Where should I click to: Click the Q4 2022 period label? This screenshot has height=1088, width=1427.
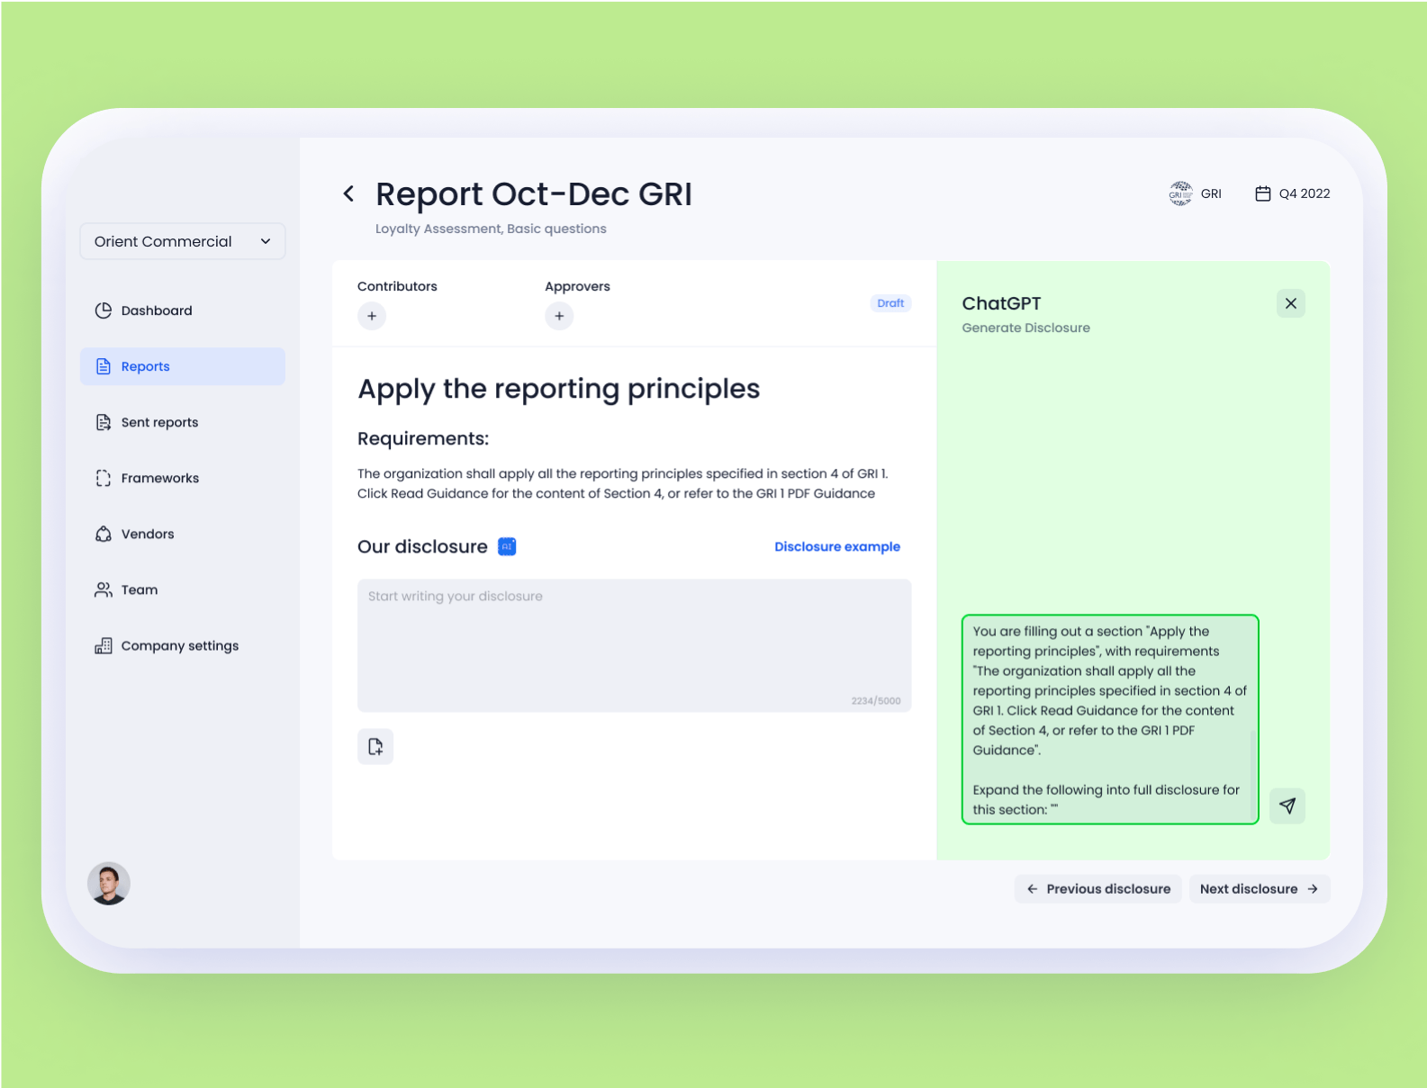(x=1305, y=193)
